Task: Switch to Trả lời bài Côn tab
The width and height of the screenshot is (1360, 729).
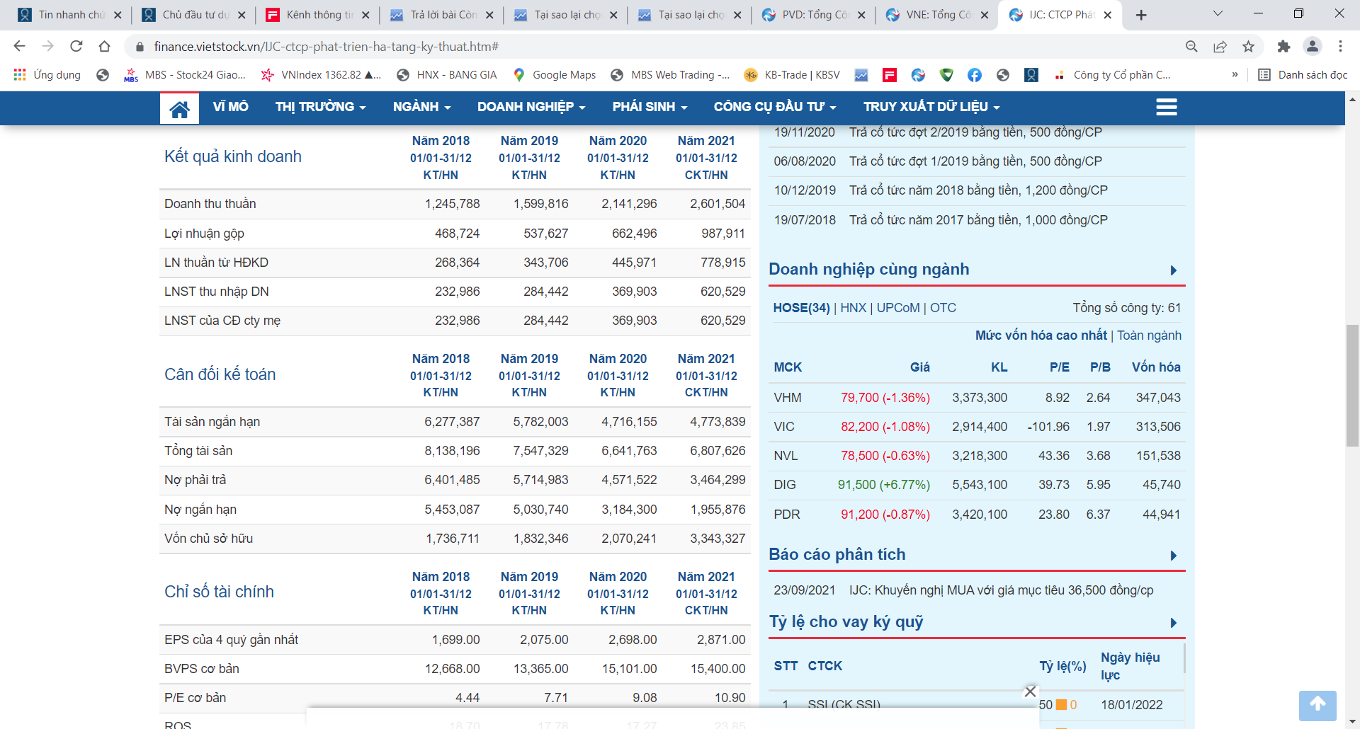Action: tap(442, 15)
